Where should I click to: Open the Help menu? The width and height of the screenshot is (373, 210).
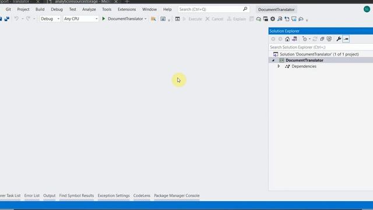coord(167,9)
